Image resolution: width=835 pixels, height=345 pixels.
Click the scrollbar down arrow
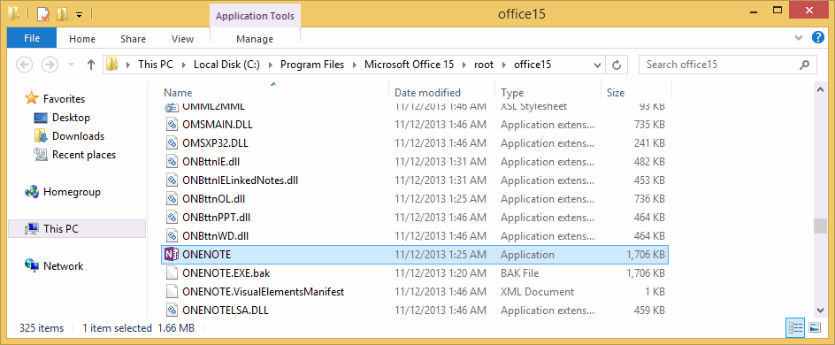click(x=821, y=310)
